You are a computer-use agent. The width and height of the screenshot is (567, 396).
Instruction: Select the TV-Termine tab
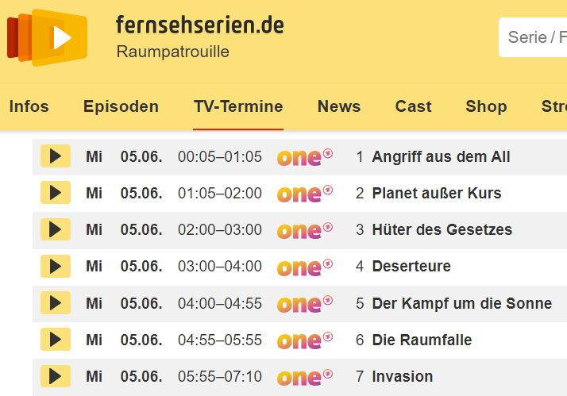point(238,106)
